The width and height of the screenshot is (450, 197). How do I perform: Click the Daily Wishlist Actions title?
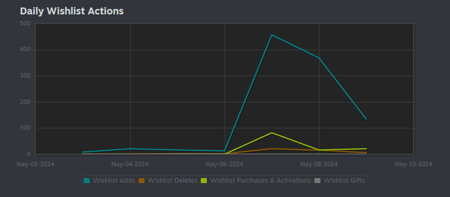pos(72,11)
